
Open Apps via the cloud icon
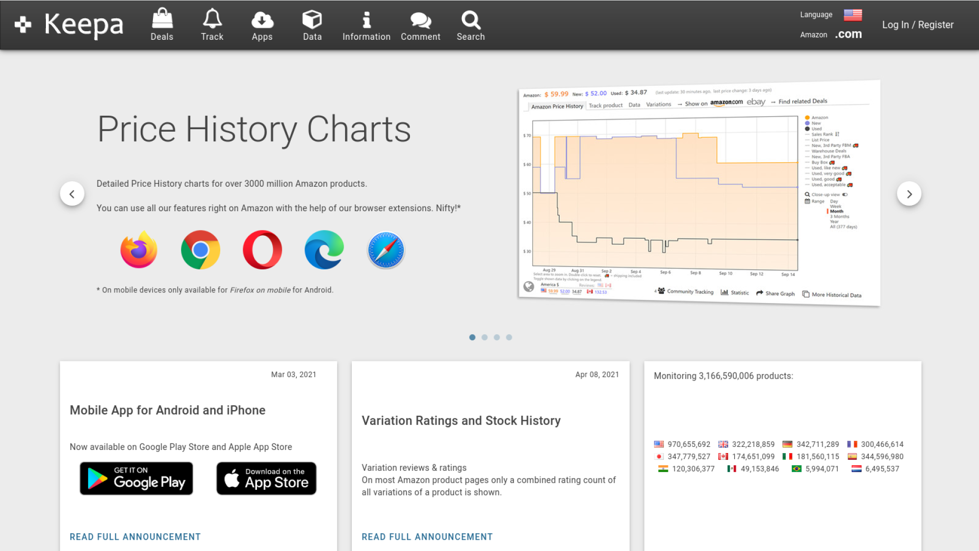pos(262,20)
